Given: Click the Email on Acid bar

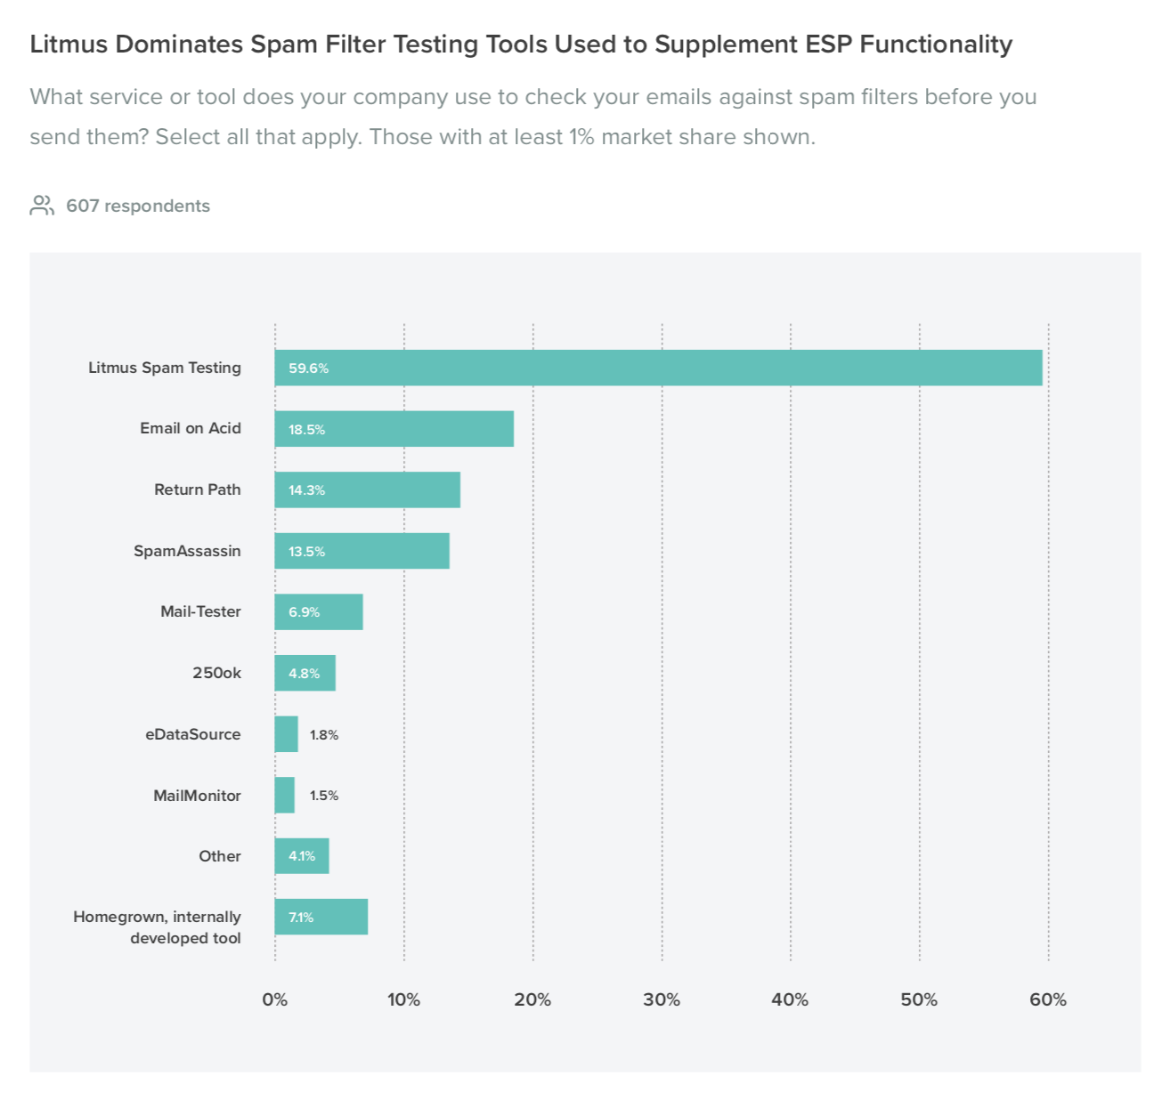Looking at the screenshot, I should point(394,429).
